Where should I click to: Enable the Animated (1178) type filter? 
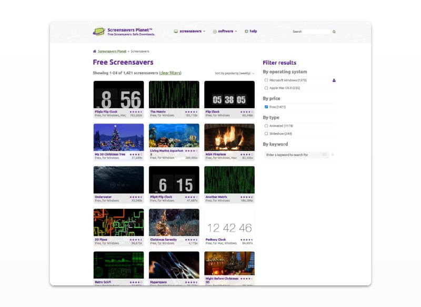[266, 126]
